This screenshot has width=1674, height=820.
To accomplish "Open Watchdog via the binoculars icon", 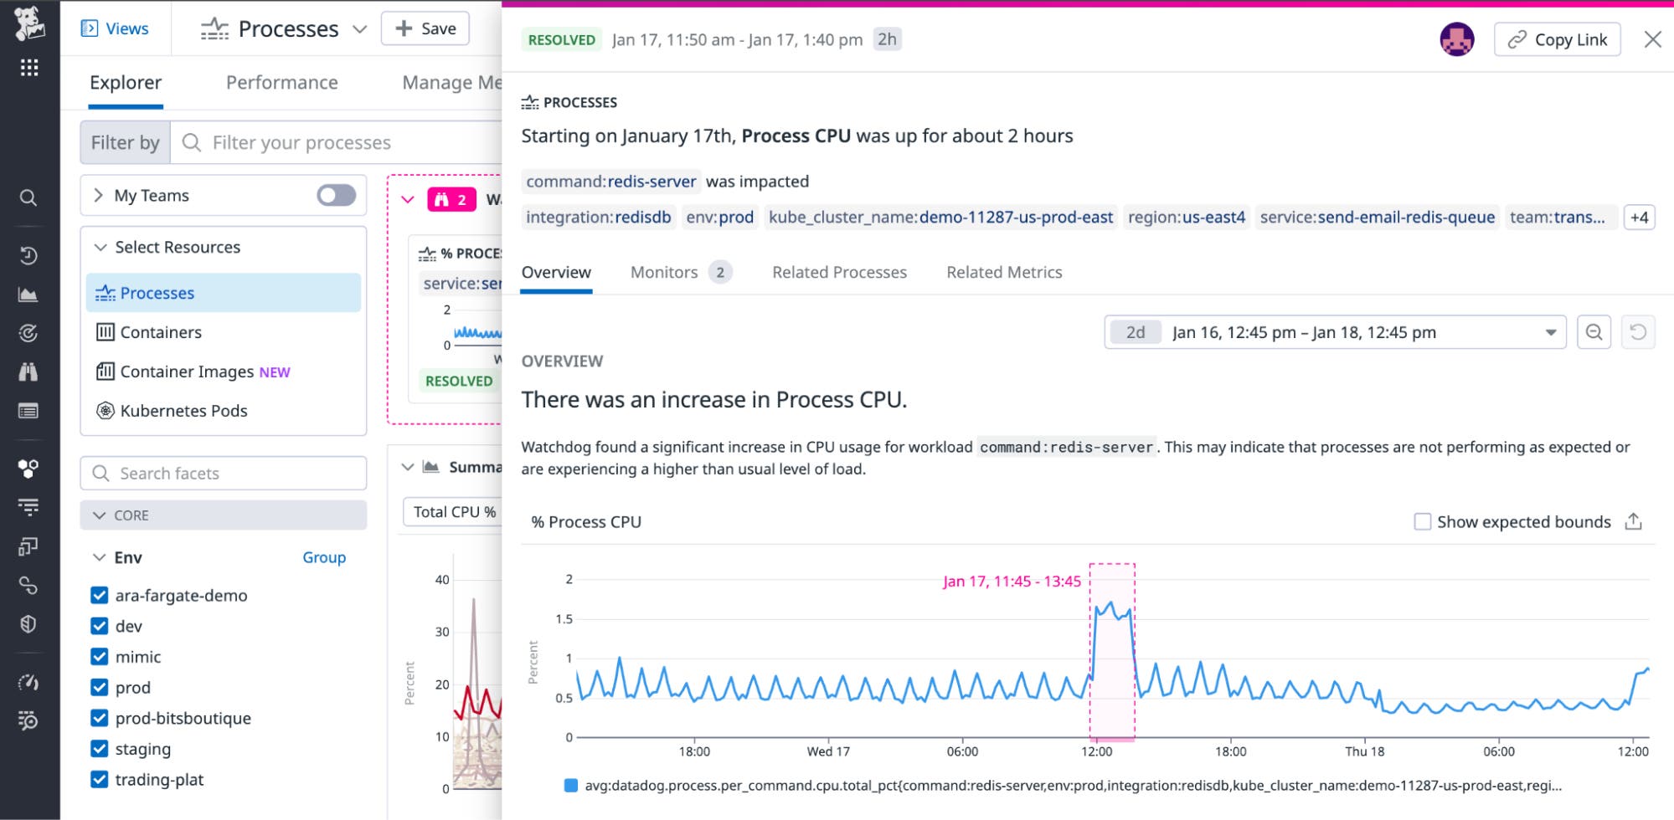I will [28, 371].
